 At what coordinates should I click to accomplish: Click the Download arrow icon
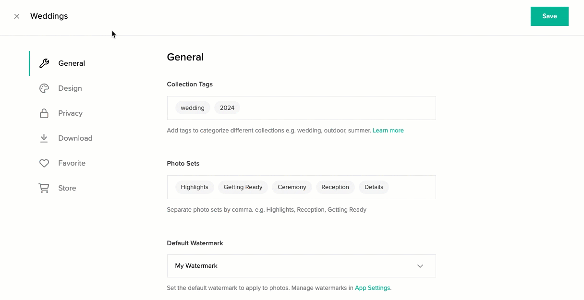coord(44,138)
